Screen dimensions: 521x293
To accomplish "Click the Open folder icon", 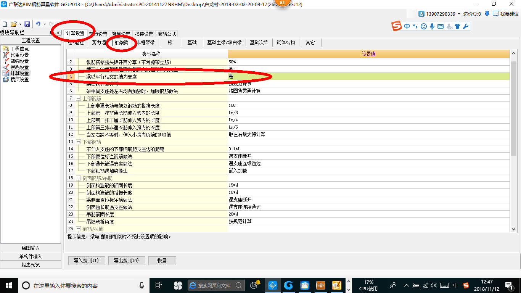I will [13, 24].
